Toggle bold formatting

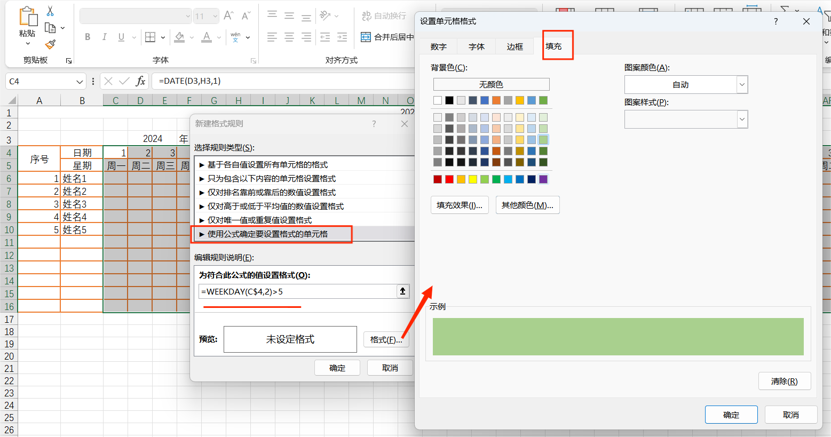pyautogui.click(x=88, y=36)
